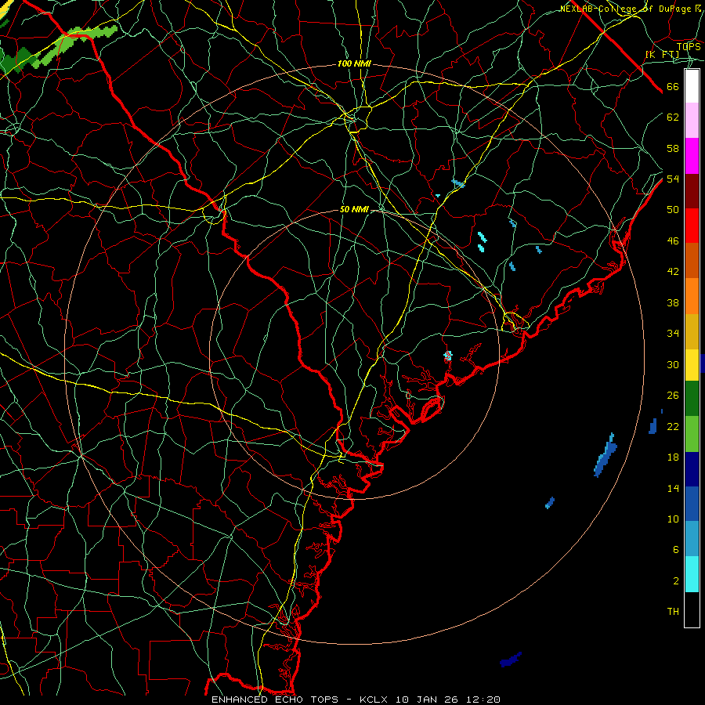This screenshot has width=705, height=705.
Task: Click the legend value "14"
Action: coord(673,488)
